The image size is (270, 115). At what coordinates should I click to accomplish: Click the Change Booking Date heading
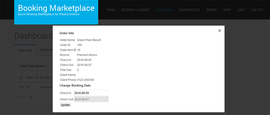[75, 86]
